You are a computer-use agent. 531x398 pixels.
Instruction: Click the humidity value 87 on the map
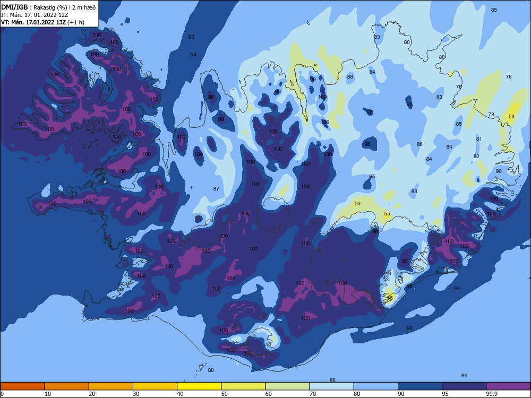(216, 189)
